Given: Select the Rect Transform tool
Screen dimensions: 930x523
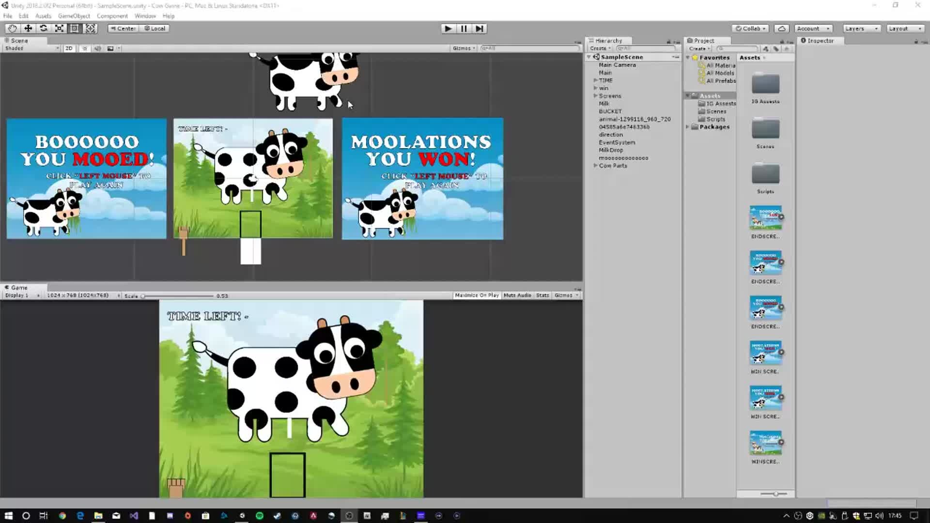Looking at the screenshot, I should 74,28.
